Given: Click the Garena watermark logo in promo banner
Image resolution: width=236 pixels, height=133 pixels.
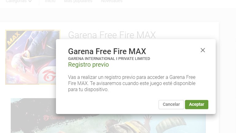Looking at the screenshot, I should click(x=54, y=118).
